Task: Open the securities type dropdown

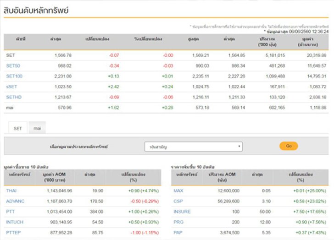Action: click(194, 147)
